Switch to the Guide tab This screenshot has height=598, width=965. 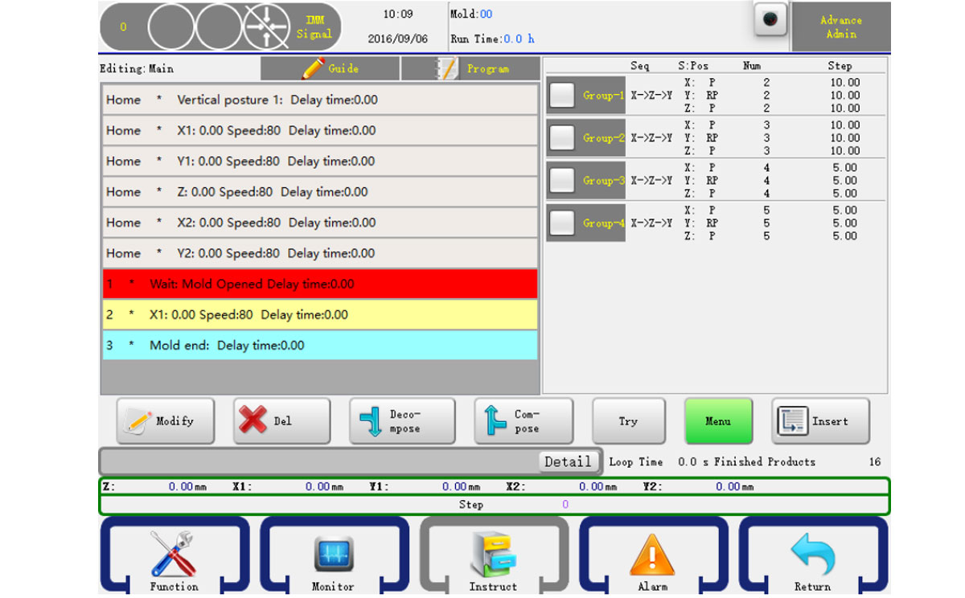(x=330, y=69)
